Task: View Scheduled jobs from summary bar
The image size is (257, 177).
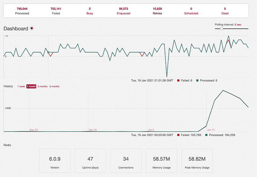Action: point(191,11)
